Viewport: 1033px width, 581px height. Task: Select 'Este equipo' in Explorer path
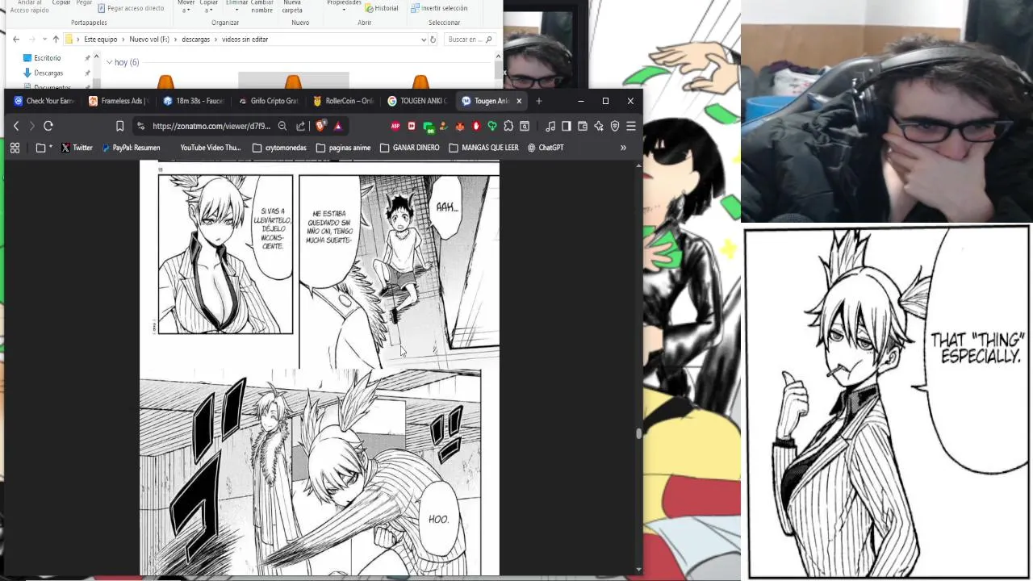tap(101, 39)
